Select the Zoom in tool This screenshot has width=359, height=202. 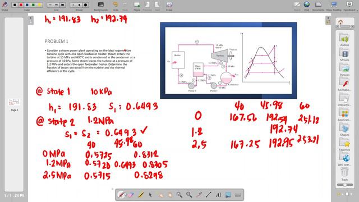pos(179,195)
